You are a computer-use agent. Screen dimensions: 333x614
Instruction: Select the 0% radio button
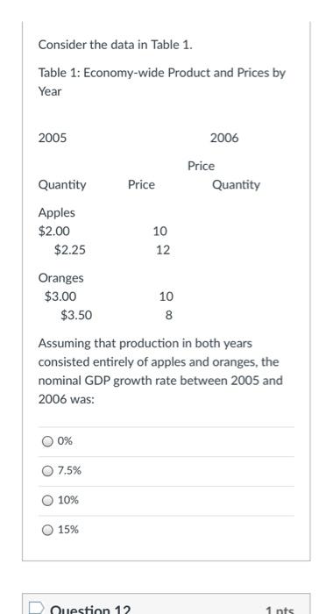[x=47, y=442]
